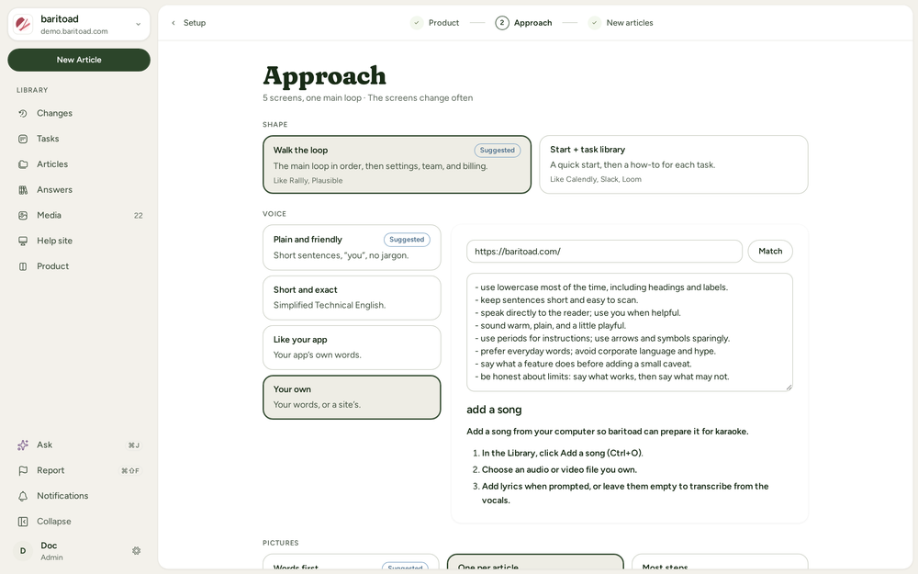Click the Collapse sidebar icon
The width and height of the screenshot is (918, 574).
[23, 522]
